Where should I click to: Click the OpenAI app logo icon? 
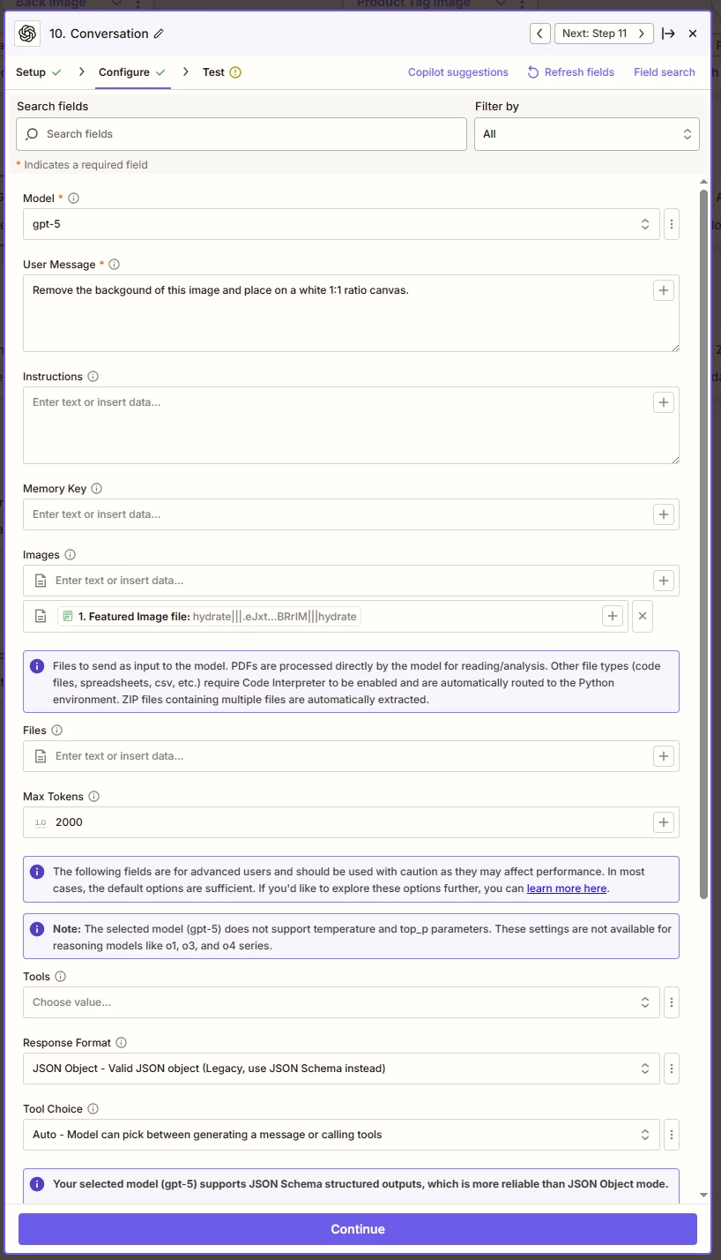point(27,34)
